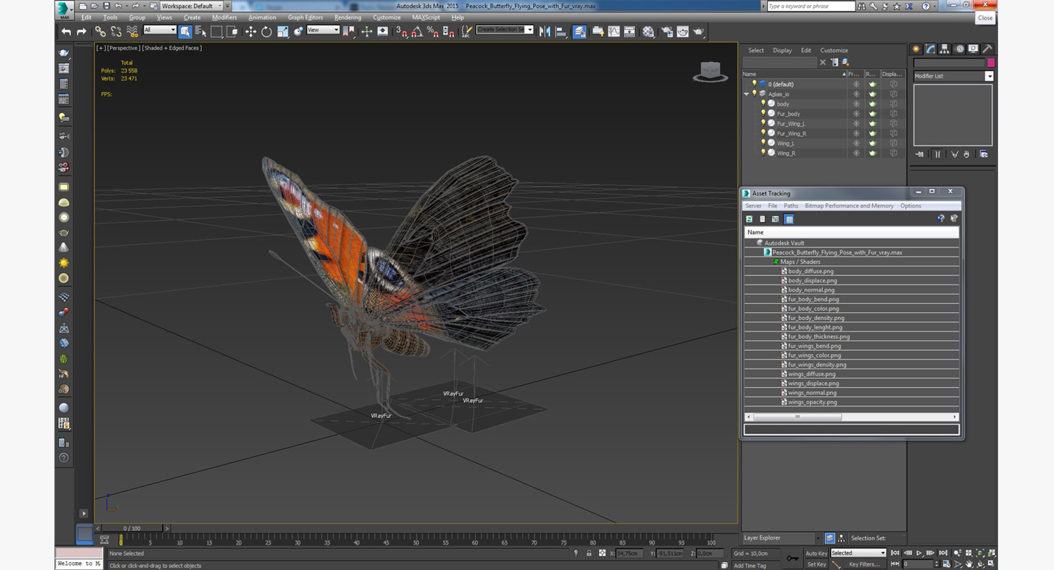Open the Hierarchy command panel tab
Viewport: 1054px width, 570px height.
(x=945, y=49)
